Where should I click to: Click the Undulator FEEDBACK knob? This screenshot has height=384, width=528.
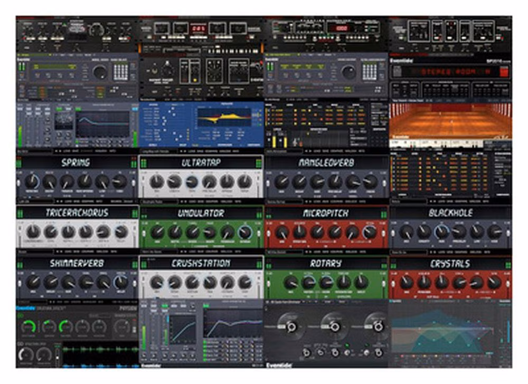point(227,232)
